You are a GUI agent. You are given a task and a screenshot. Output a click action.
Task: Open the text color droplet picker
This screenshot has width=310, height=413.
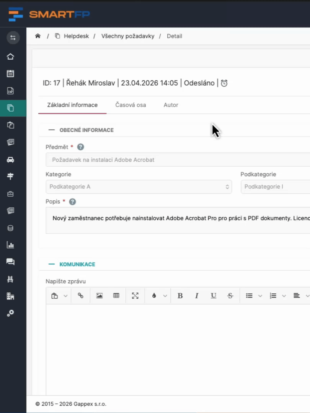154,296
